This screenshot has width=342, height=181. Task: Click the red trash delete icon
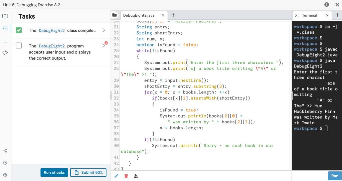pyautogui.click(x=126, y=176)
